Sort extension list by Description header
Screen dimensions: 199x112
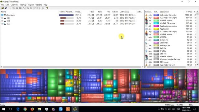(171, 12)
